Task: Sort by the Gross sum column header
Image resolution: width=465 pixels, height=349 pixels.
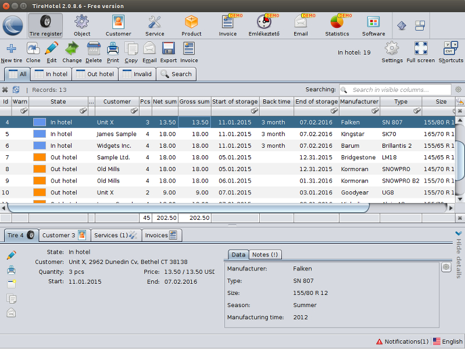Action: pos(195,101)
